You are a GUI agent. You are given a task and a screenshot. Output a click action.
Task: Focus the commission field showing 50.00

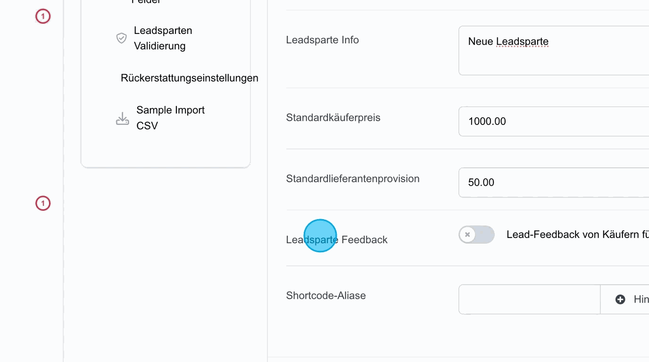tap(554, 182)
